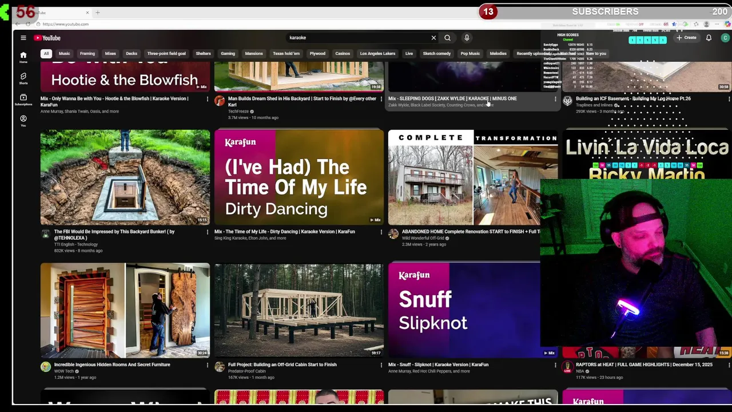Open the Copilot icon in browser toolbar
The width and height of the screenshot is (732, 412).
click(x=727, y=24)
